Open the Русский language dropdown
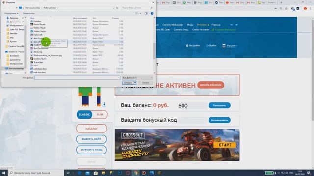Screen dimensions: 314x176 [x=230, y=46]
